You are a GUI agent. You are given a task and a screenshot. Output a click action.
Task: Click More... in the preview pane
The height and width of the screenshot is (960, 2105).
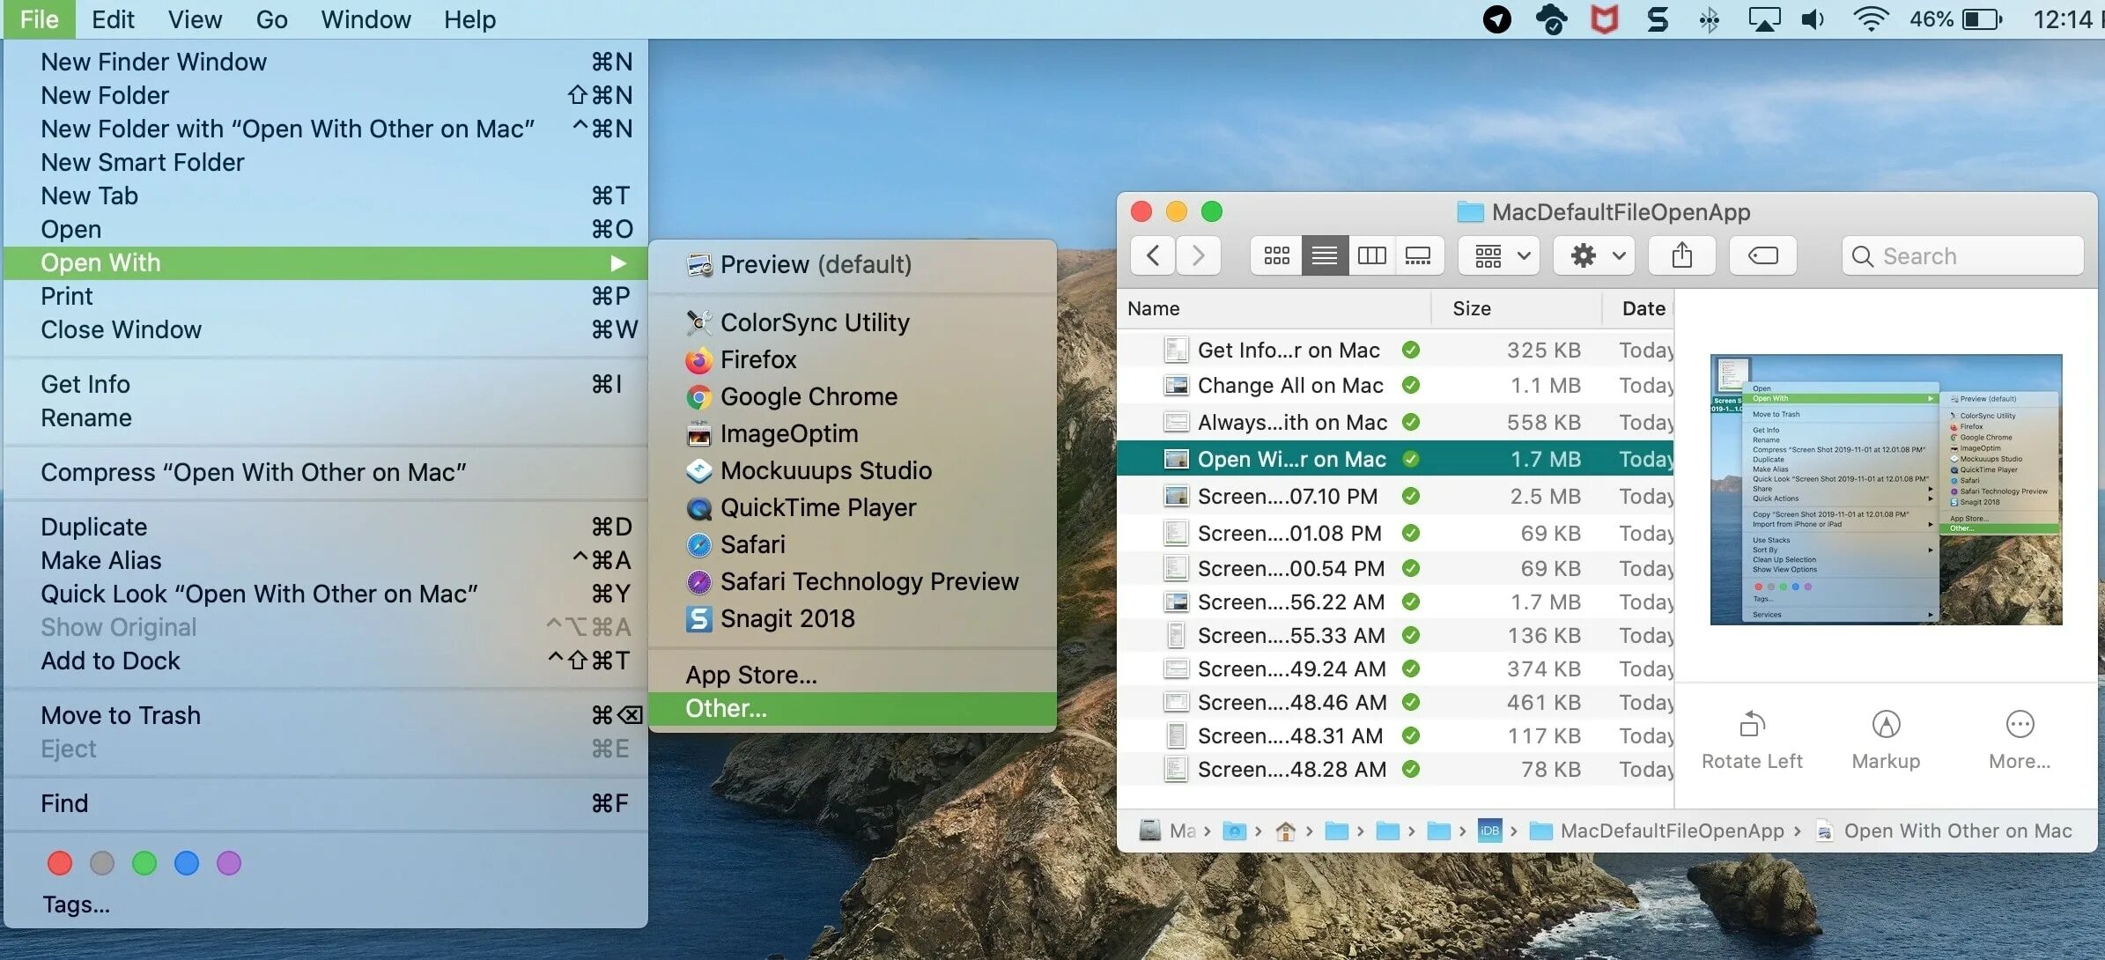tap(2020, 740)
